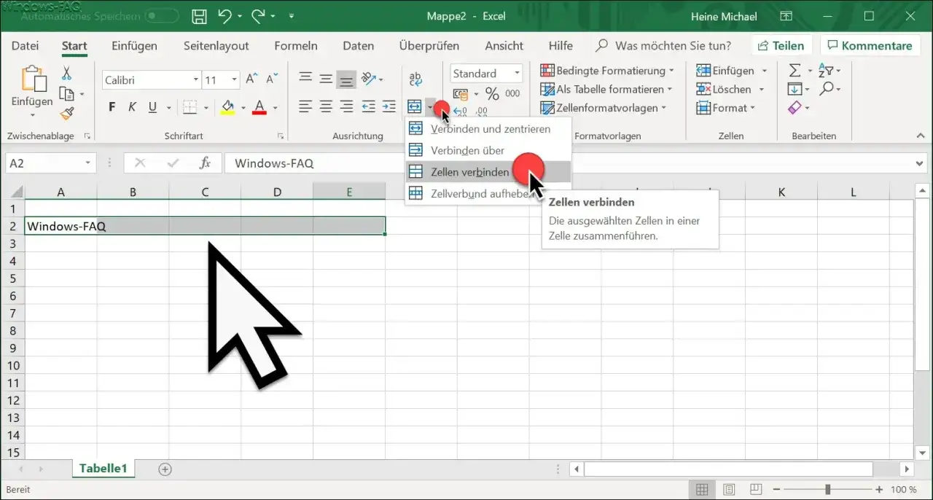Screen dimensions: 933x500
Task: Click the Redo arrow icon
Action: pyautogui.click(x=258, y=15)
